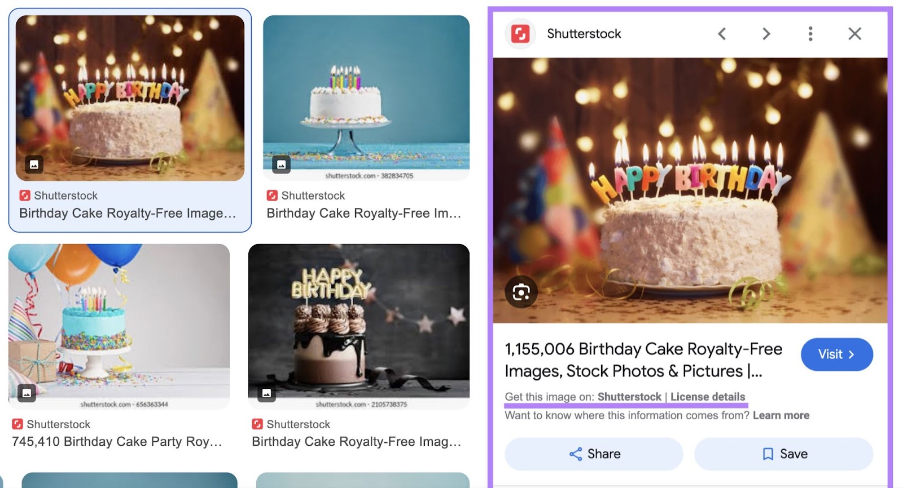The width and height of the screenshot is (903, 488).
Task: Click the Shutterstock favicon under the blue cake result
Action: click(272, 196)
